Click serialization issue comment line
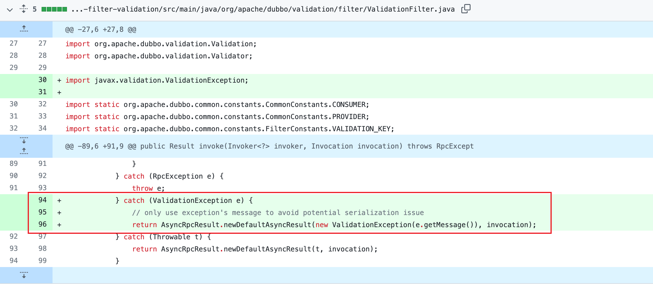653x289 pixels. pos(278,213)
